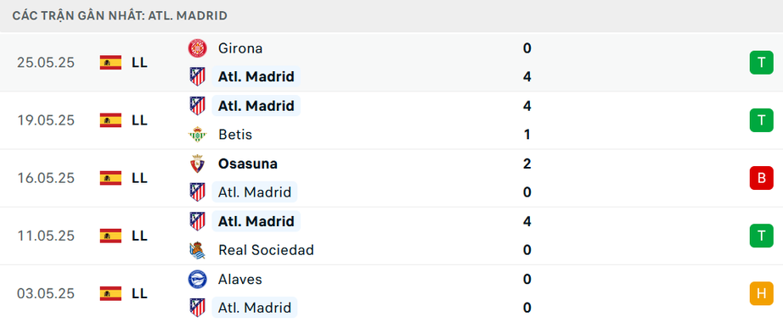Click LL league label on 11.05.25 row
This screenshot has width=783, height=322.
(x=140, y=236)
